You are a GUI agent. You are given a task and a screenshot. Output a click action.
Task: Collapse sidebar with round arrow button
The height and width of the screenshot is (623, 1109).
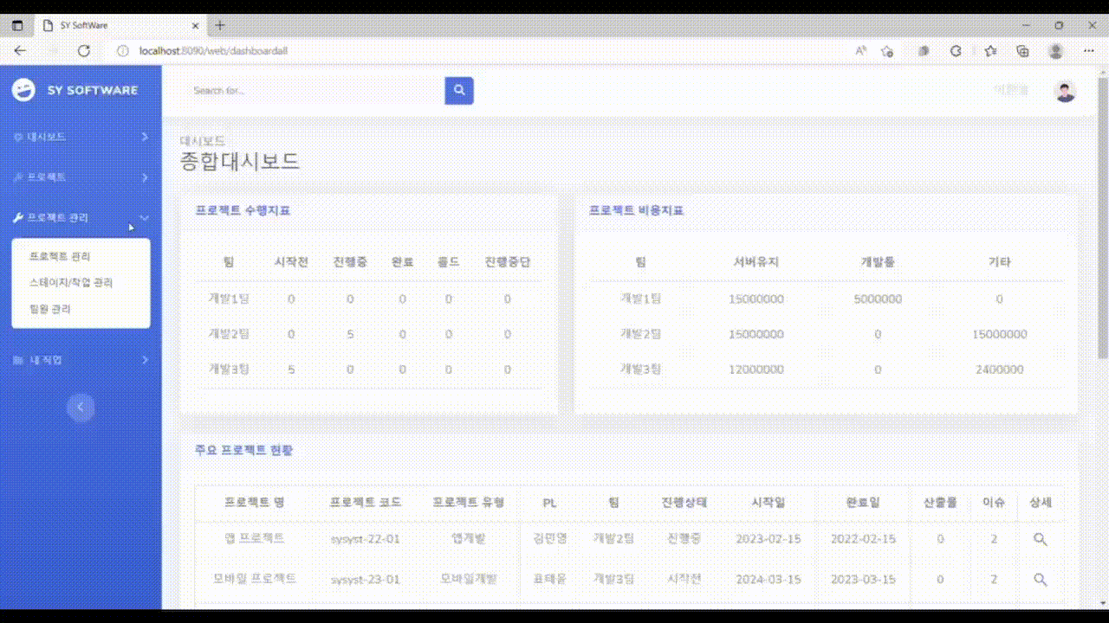(81, 407)
